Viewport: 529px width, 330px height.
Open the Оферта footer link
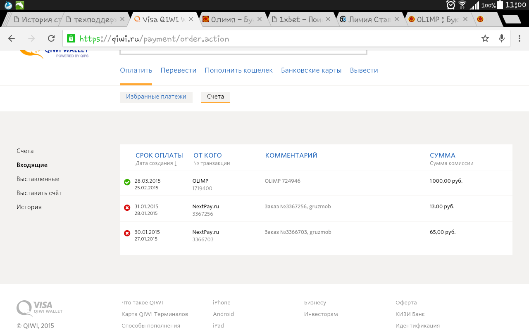(406, 303)
